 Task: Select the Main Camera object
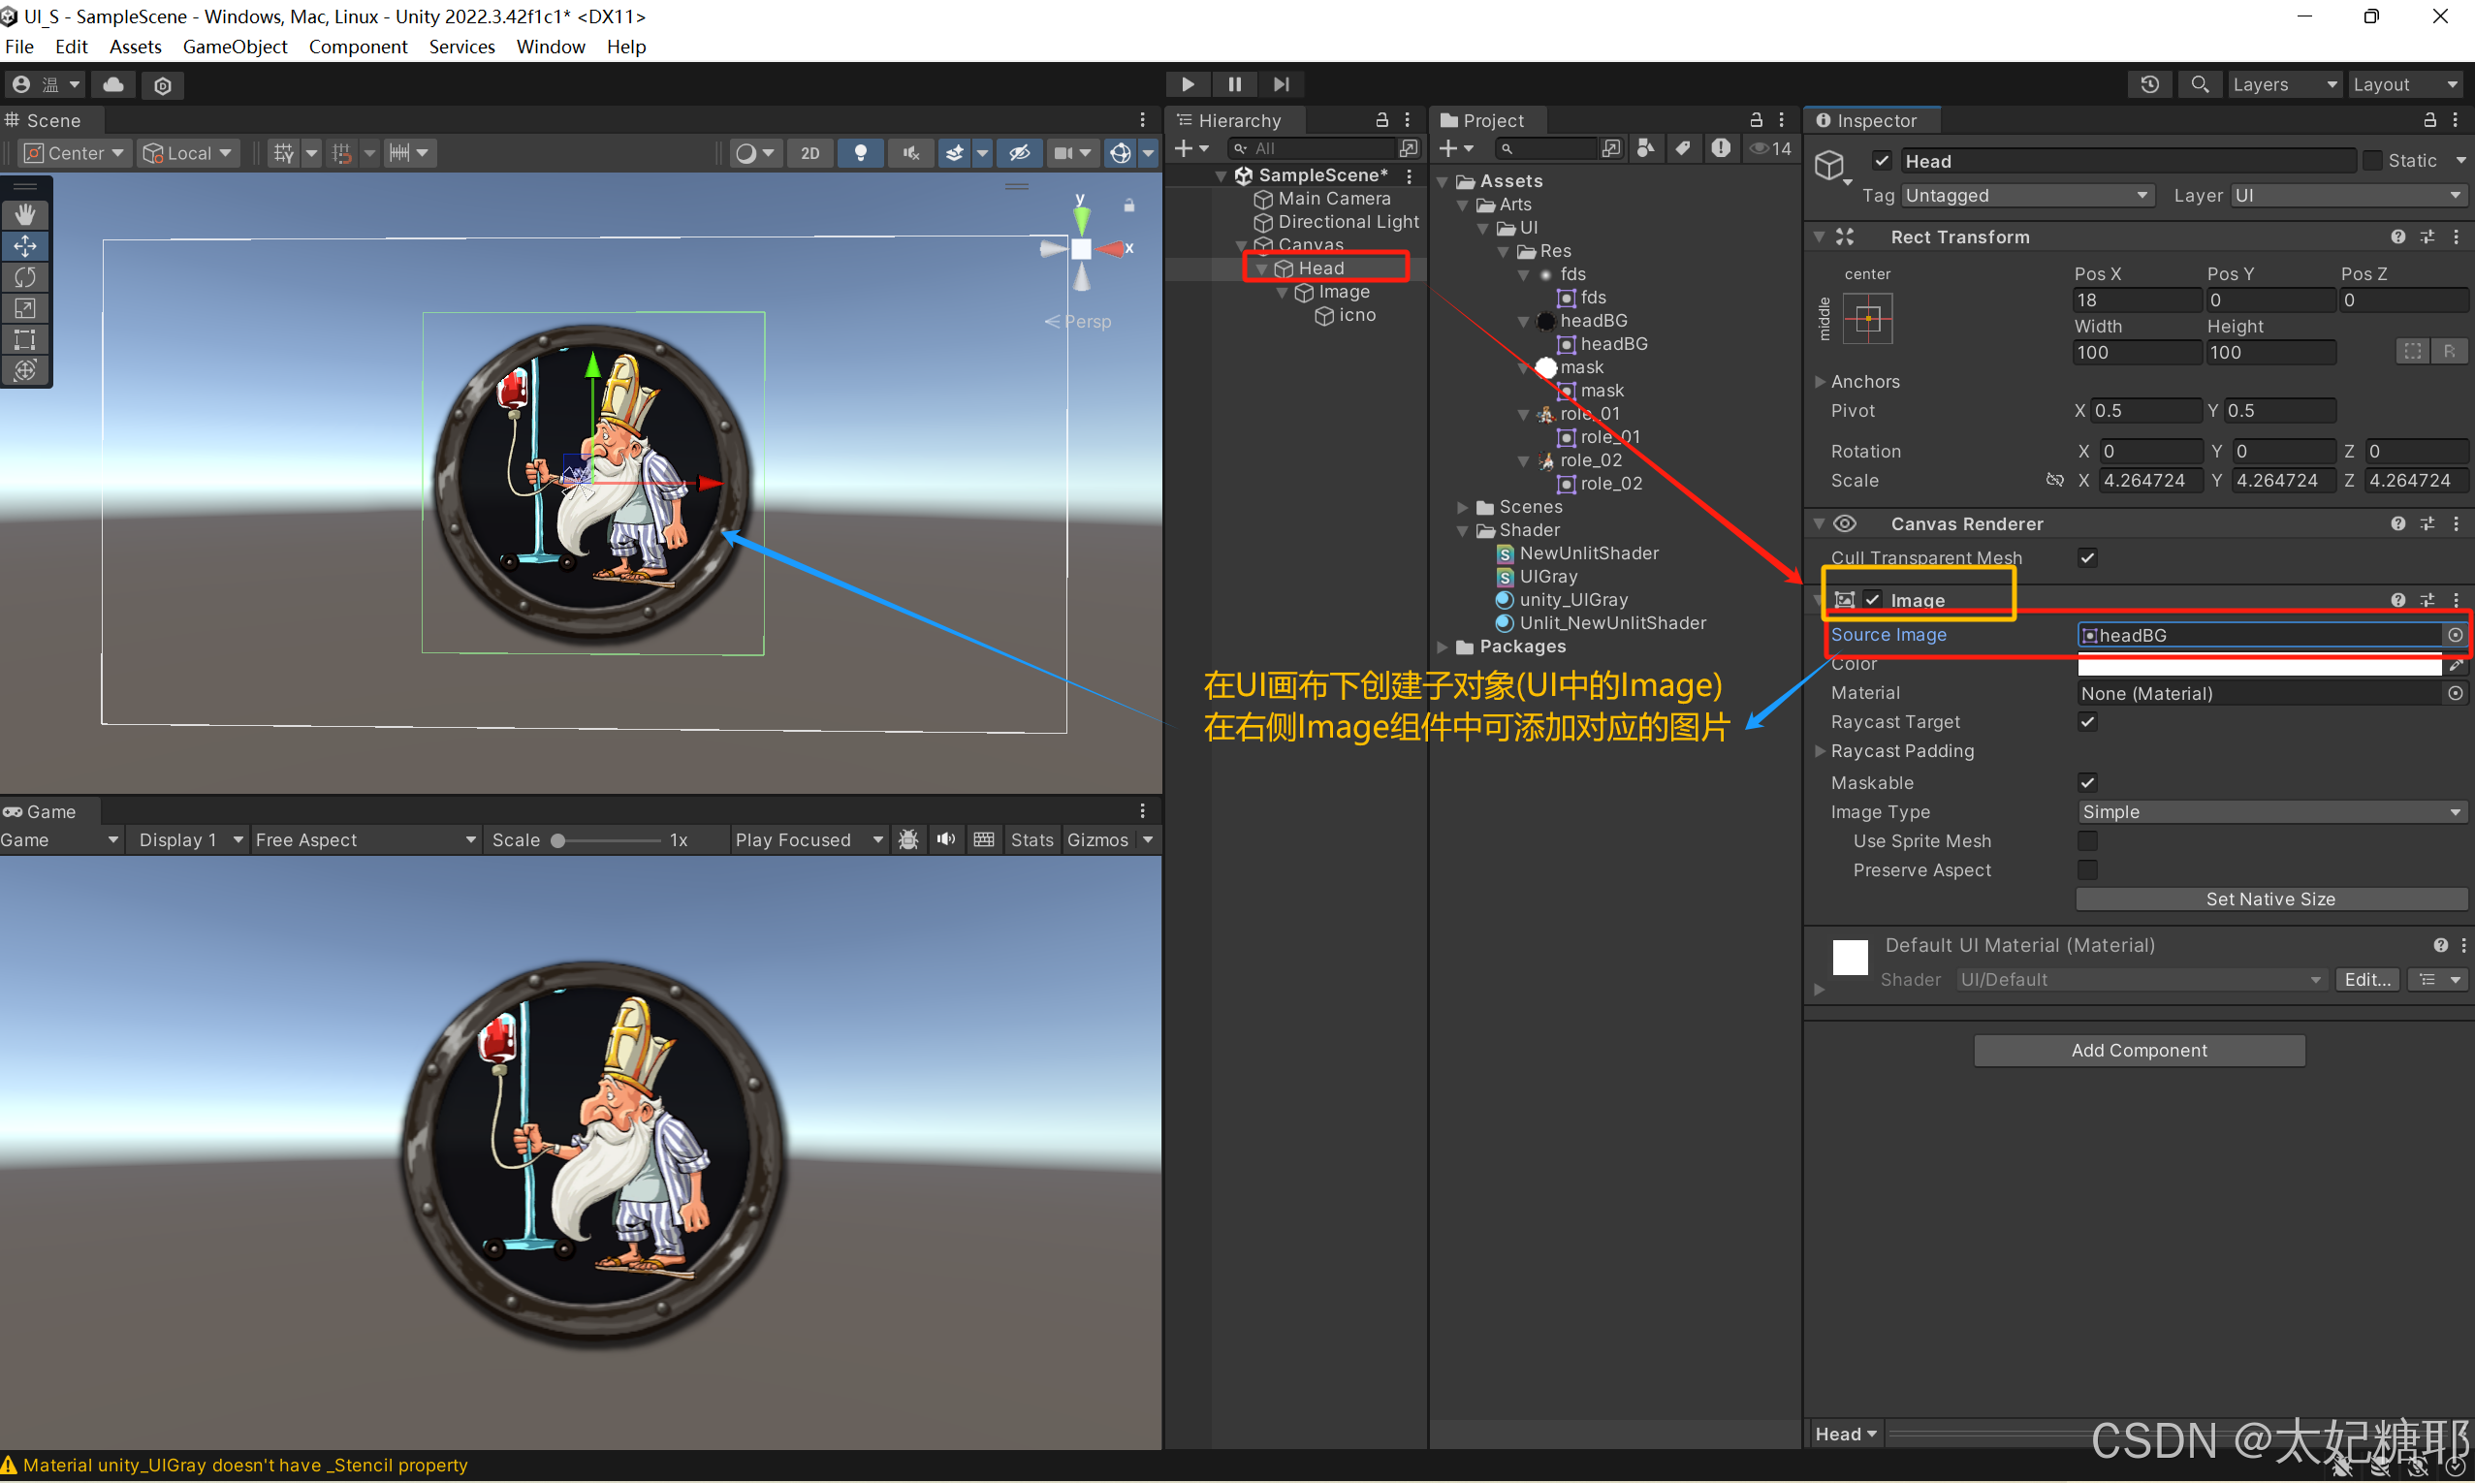point(1333,199)
